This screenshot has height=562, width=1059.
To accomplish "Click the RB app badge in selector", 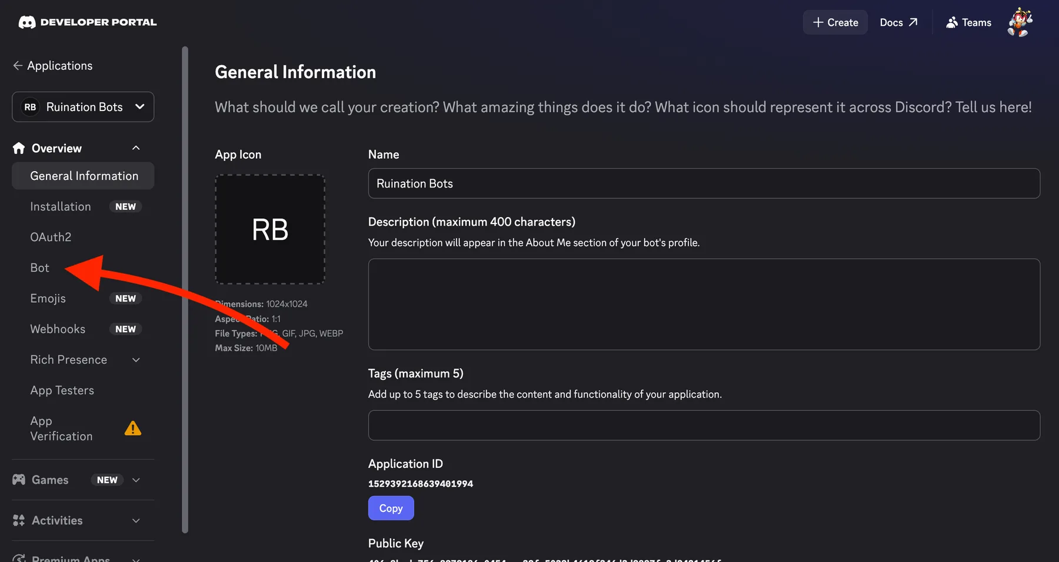I will (30, 107).
